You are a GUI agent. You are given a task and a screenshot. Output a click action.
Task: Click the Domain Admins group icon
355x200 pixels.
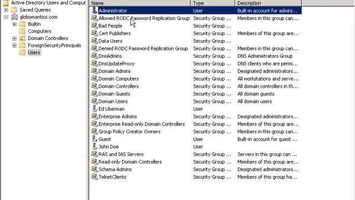(x=94, y=71)
